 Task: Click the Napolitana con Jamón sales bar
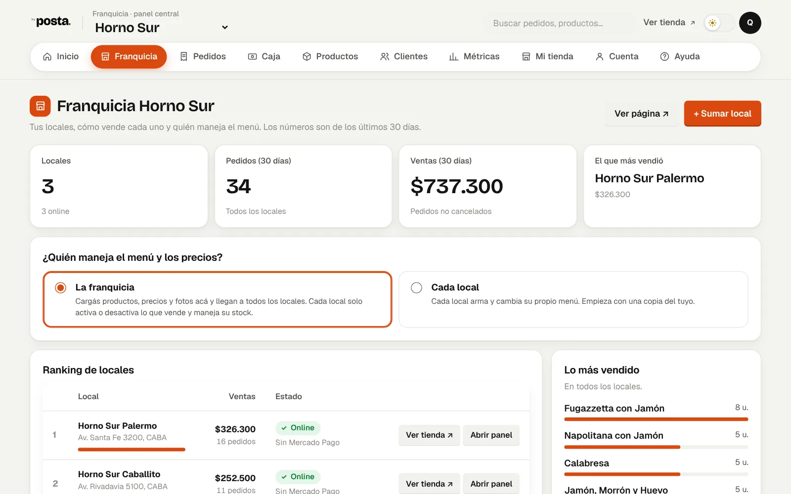(656, 447)
